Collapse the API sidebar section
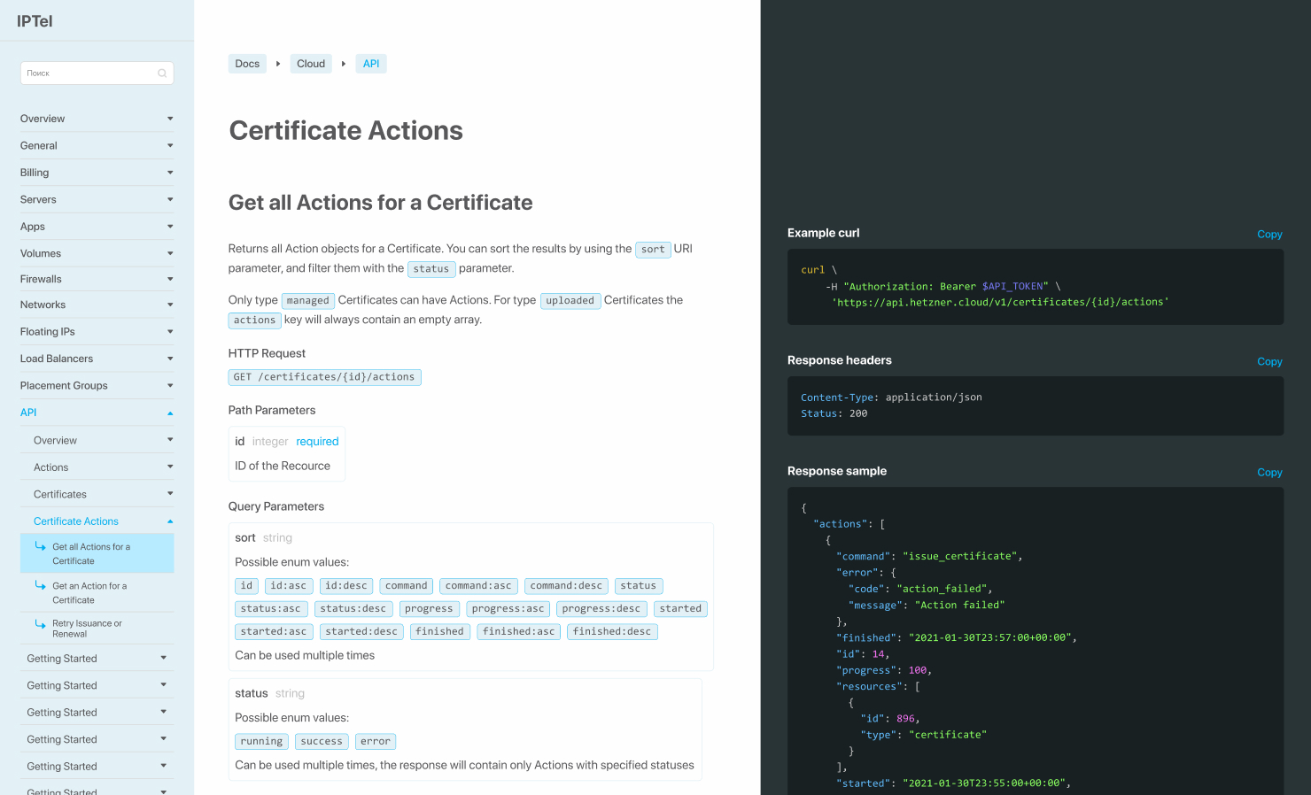 click(170, 413)
